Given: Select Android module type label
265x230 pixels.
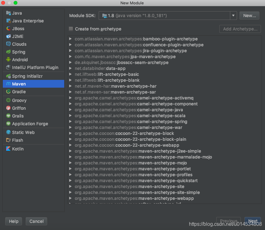Looking at the screenshot, I should pyautogui.click(x=20, y=60).
